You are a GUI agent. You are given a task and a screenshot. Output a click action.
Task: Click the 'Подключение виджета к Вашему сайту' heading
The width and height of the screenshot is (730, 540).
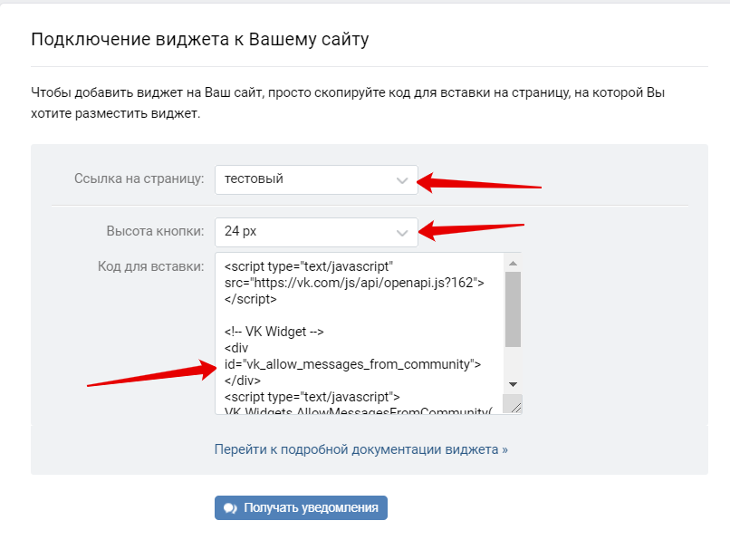[200, 40]
